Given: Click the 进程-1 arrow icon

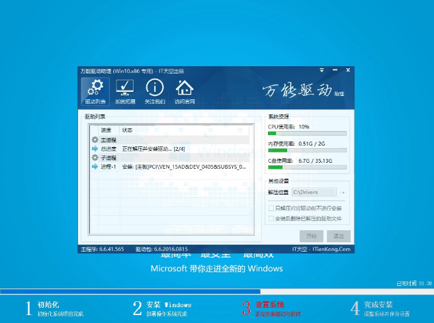Looking at the screenshot, I should 95,167.
